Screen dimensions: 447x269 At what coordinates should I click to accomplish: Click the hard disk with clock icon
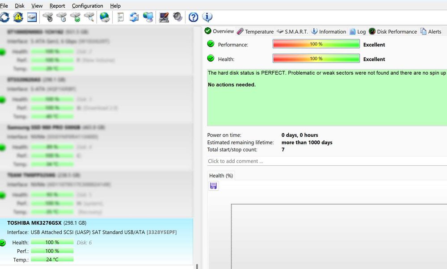62,17
